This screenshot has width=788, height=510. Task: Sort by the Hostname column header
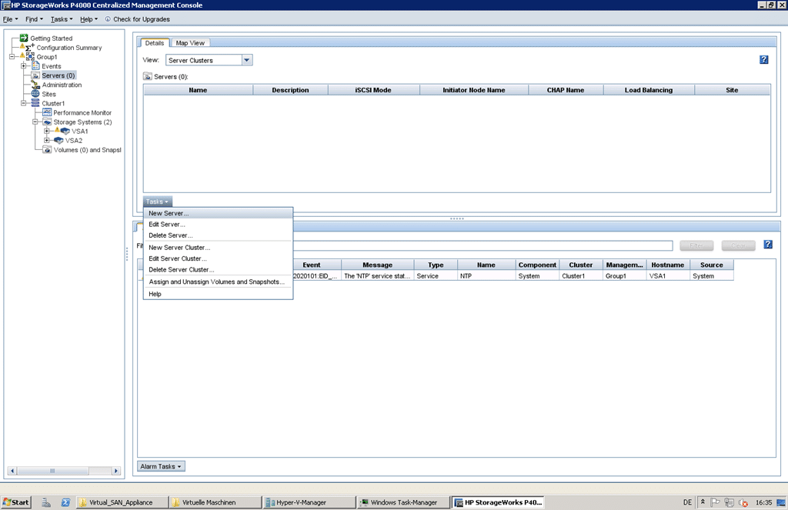pyautogui.click(x=667, y=265)
